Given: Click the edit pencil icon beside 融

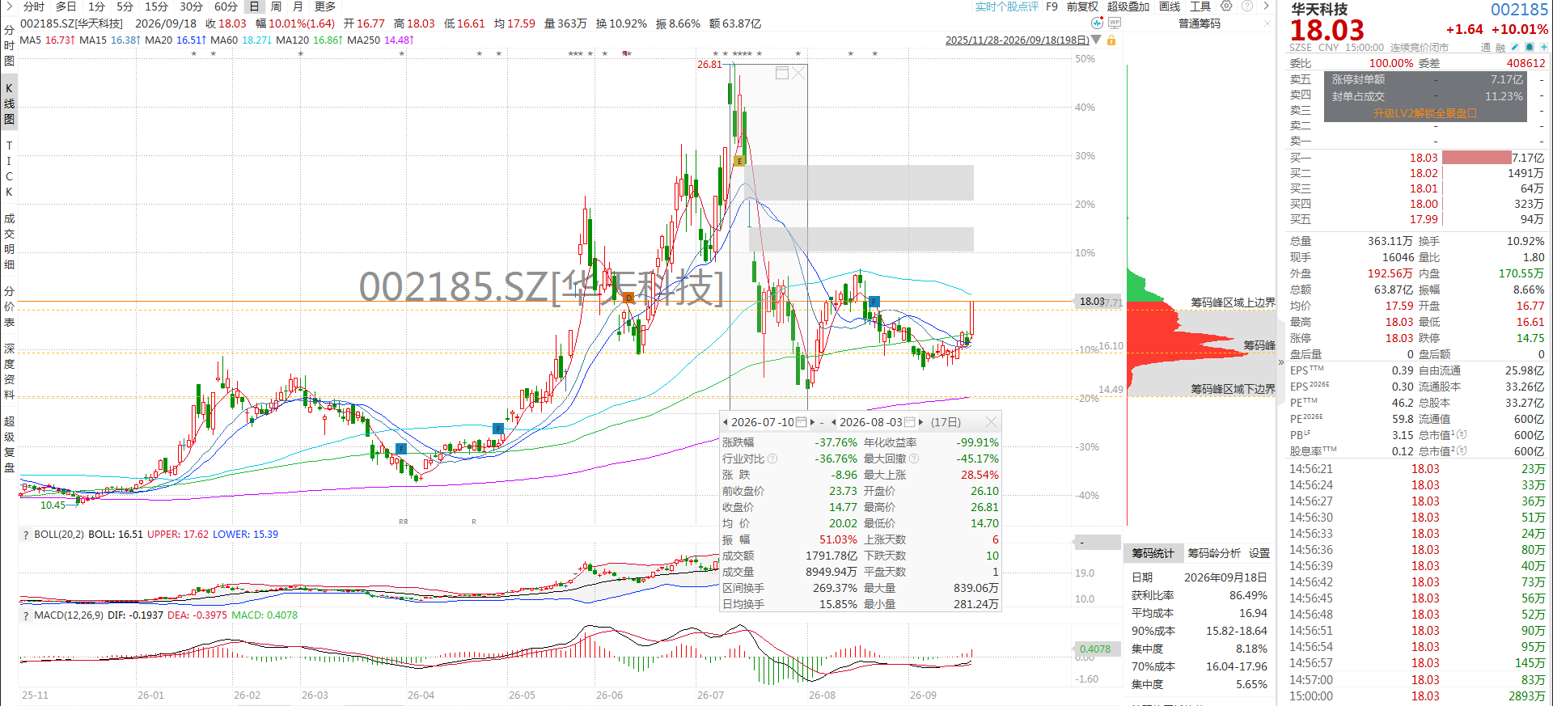Looking at the screenshot, I should [x=1516, y=47].
